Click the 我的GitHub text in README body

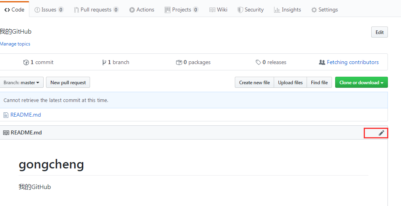point(35,187)
